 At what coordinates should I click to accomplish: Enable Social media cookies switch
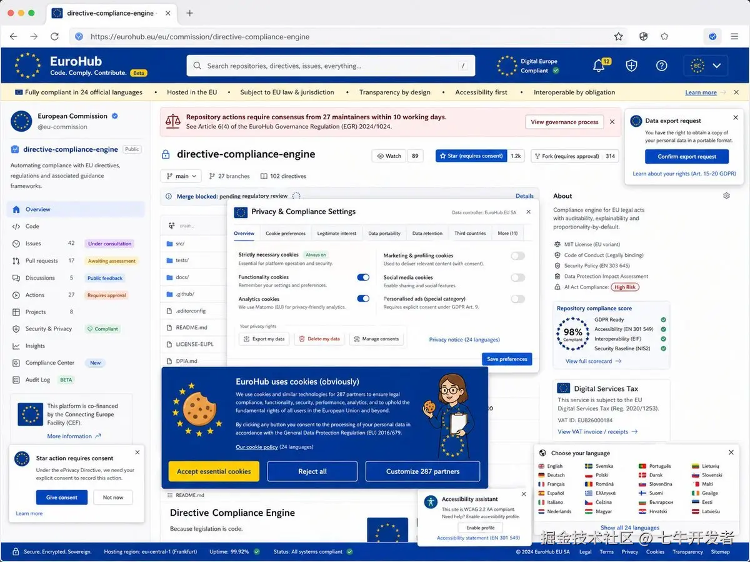pyautogui.click(x=517, y=277)
